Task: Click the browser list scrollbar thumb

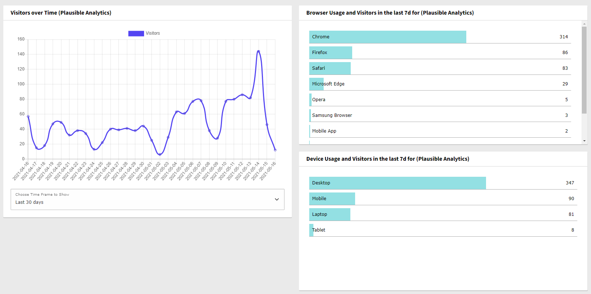Action: pos(584,70)
